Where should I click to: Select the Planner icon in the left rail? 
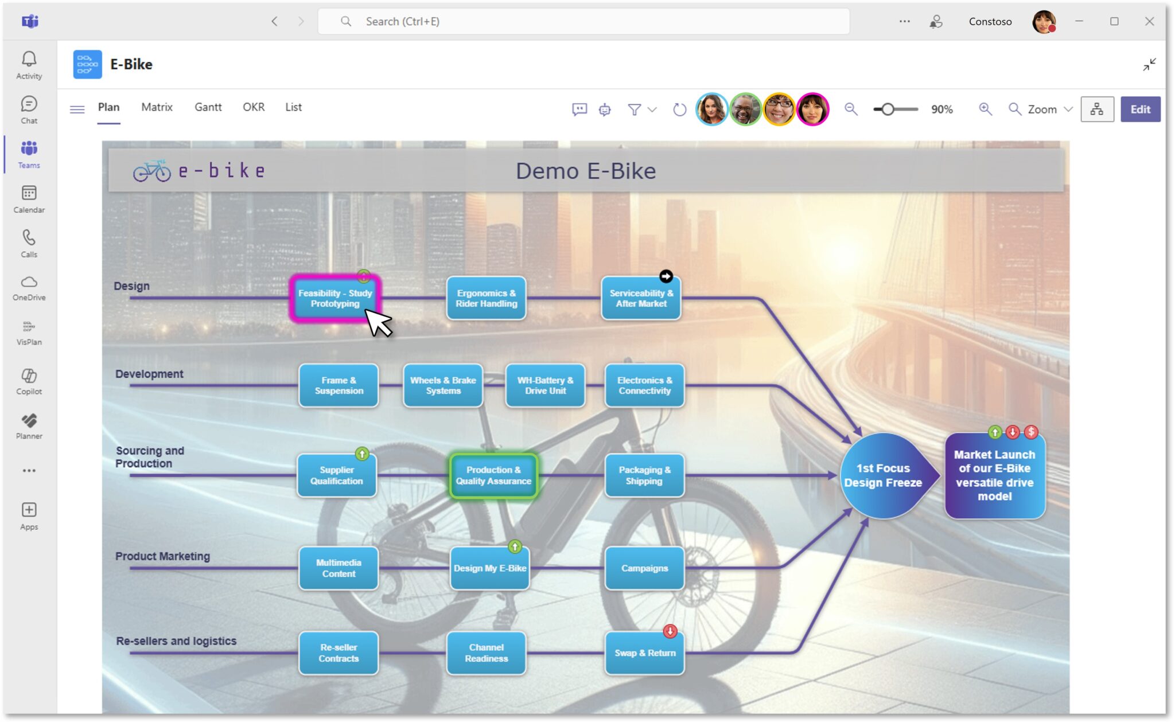pyautogui.click(x=29, y=424)
